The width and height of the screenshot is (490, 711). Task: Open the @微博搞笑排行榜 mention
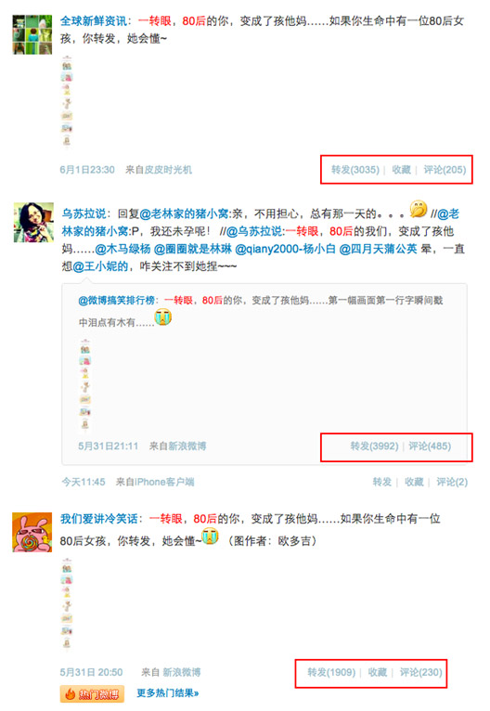pos(117,300)
